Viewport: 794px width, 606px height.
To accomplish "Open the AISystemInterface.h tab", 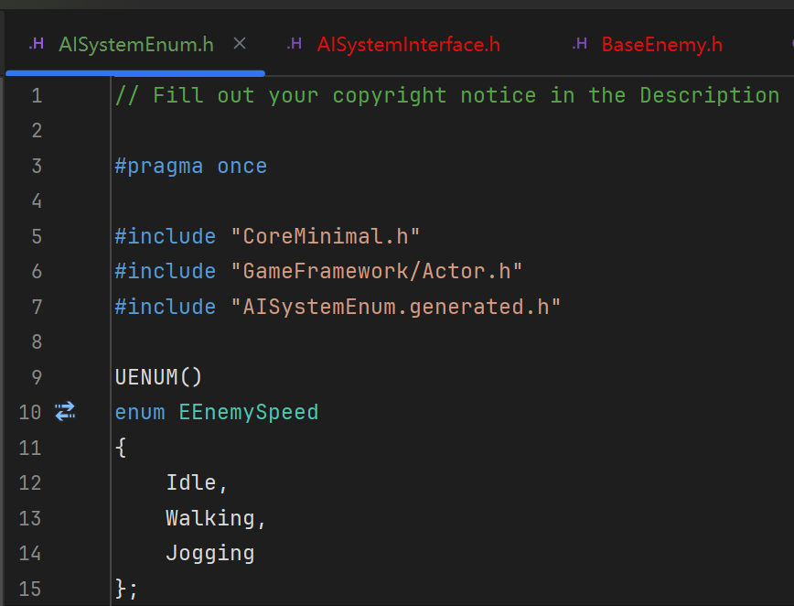I will click(x=408, y=45).
